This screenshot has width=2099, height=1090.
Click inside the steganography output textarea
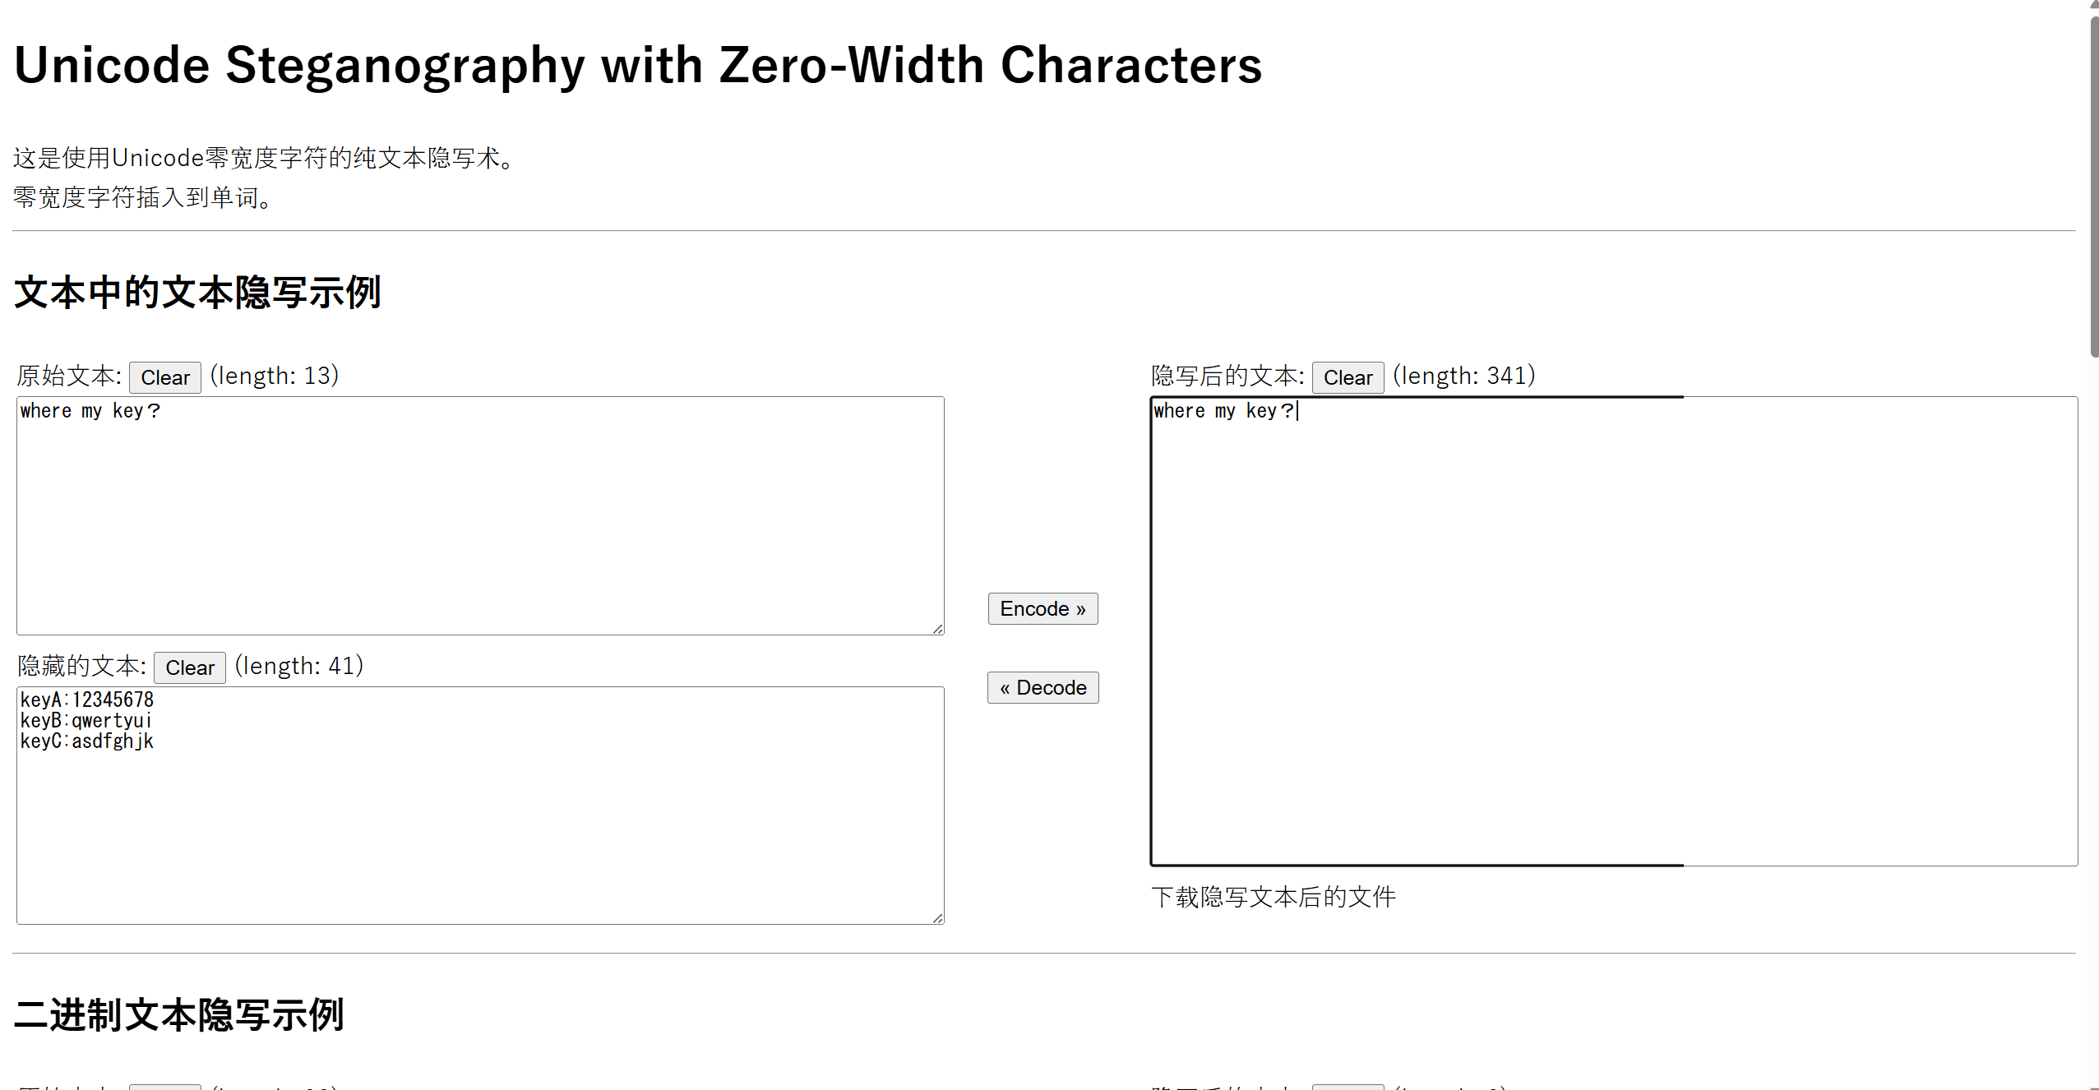coord(1613,630)
